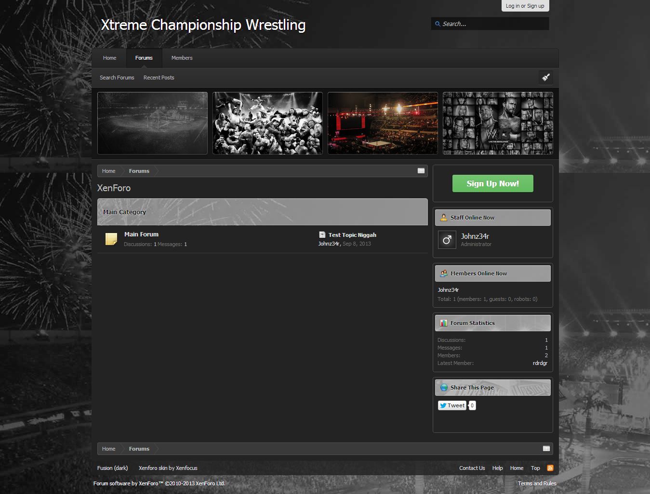Screen dimensions: 650x494
Task: Click Johnz34r's avatar under Staff Online
Action: pyautogui.click(x=447, y=240)
